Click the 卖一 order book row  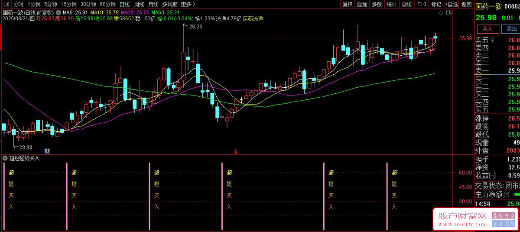point(497,70)
